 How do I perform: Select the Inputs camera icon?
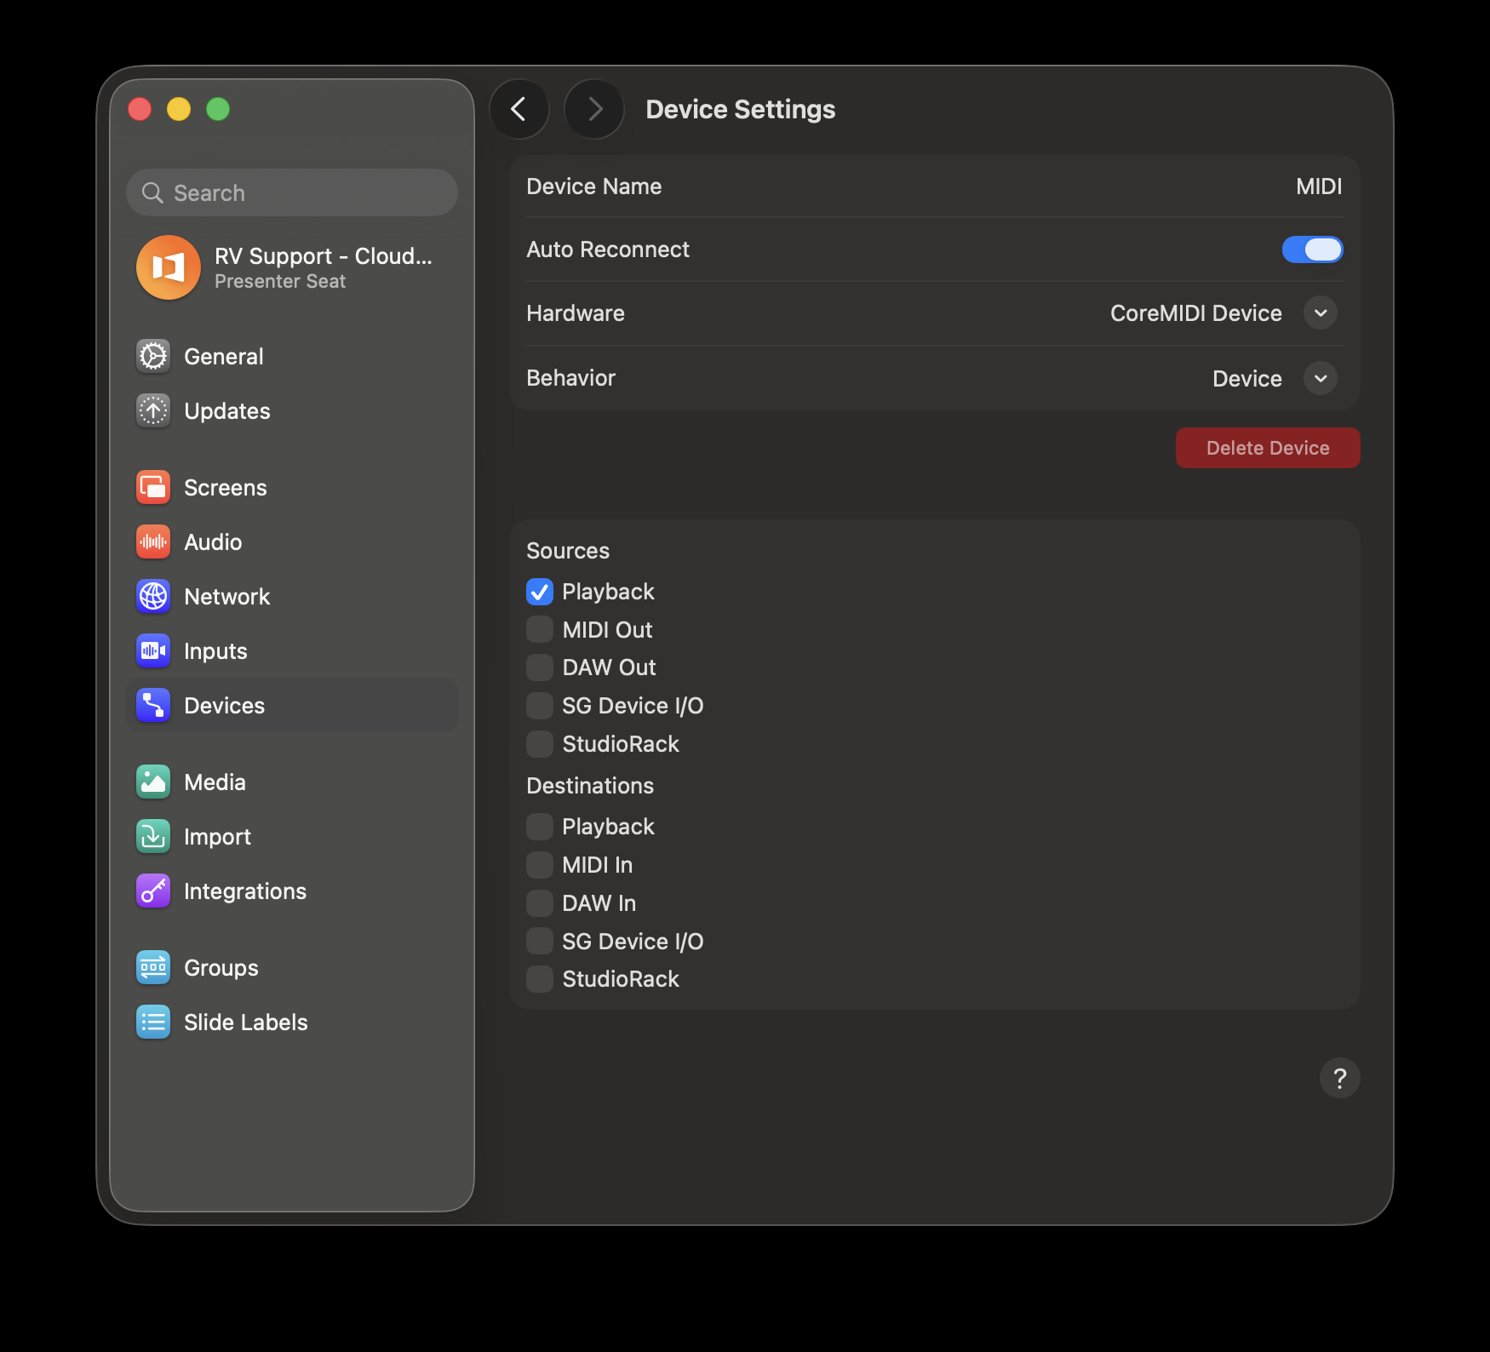153,650
